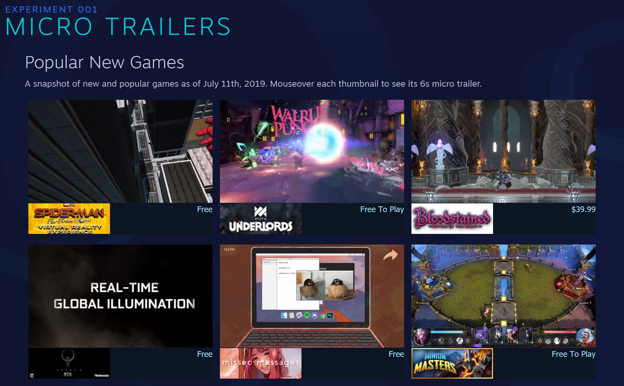This screenshot has height=386, width=624.
Task: Click the Popular New Games heading
Action: coord(105,62)
